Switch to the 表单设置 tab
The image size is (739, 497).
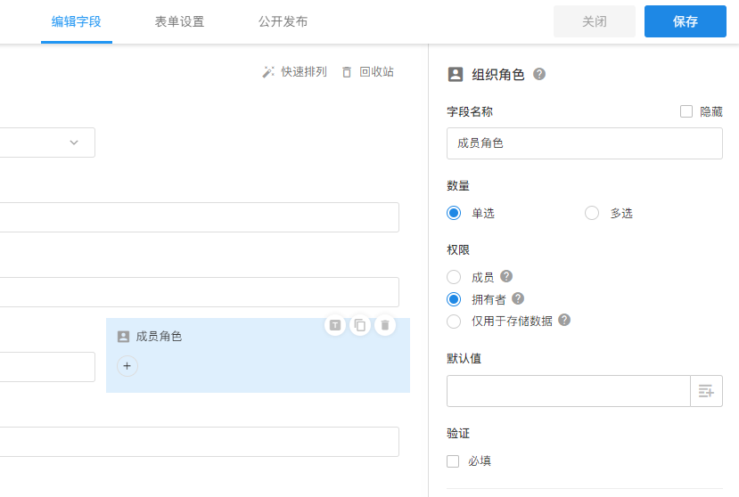tap(179, 21)
